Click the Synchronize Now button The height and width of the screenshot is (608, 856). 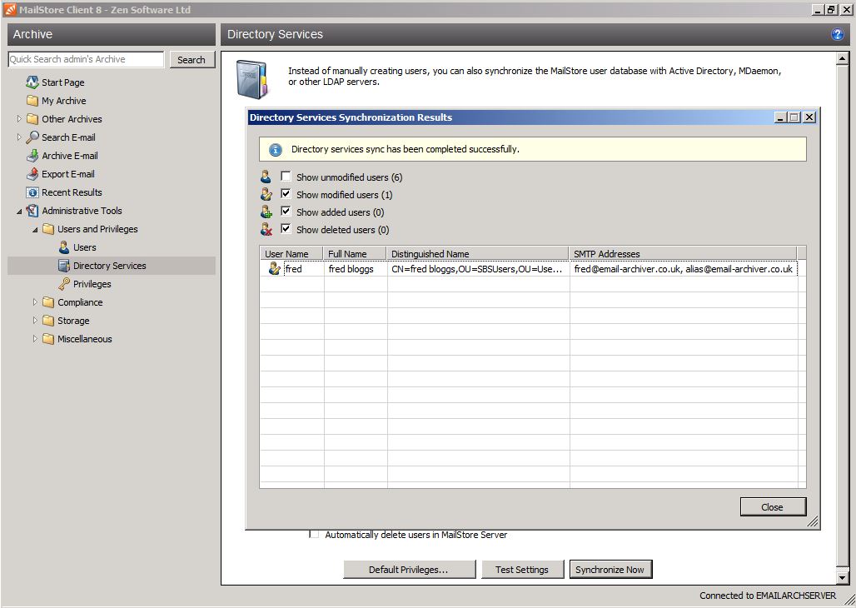(x=610, y=570)
